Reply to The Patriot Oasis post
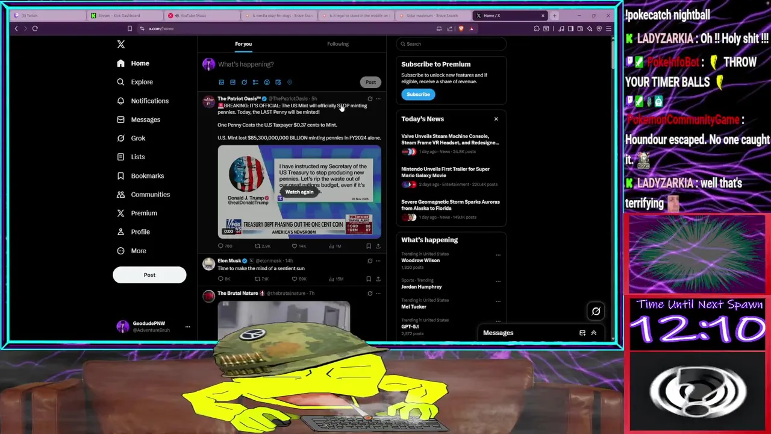Screen dimensions: 771x434 [x=224, y=246]
